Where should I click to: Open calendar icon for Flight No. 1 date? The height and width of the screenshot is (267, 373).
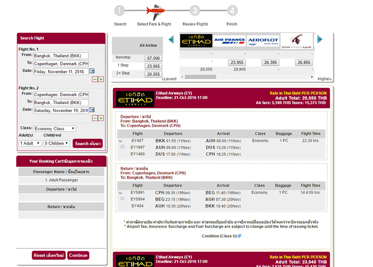click(92, 71)
